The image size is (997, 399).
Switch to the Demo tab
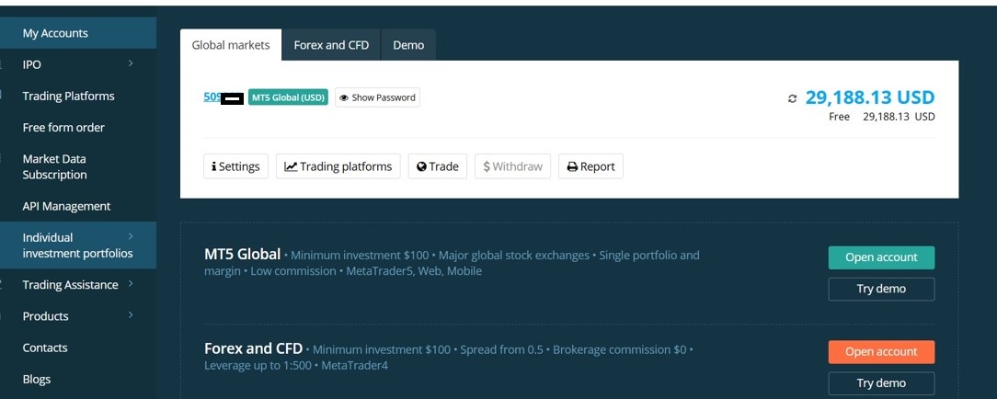[408, 45]
